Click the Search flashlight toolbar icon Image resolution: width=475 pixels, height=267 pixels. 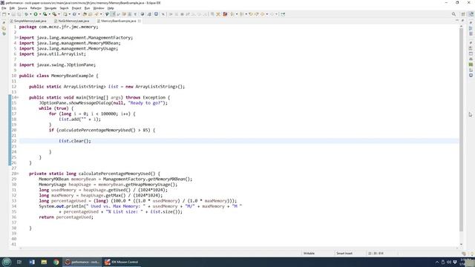coord(96,14)
